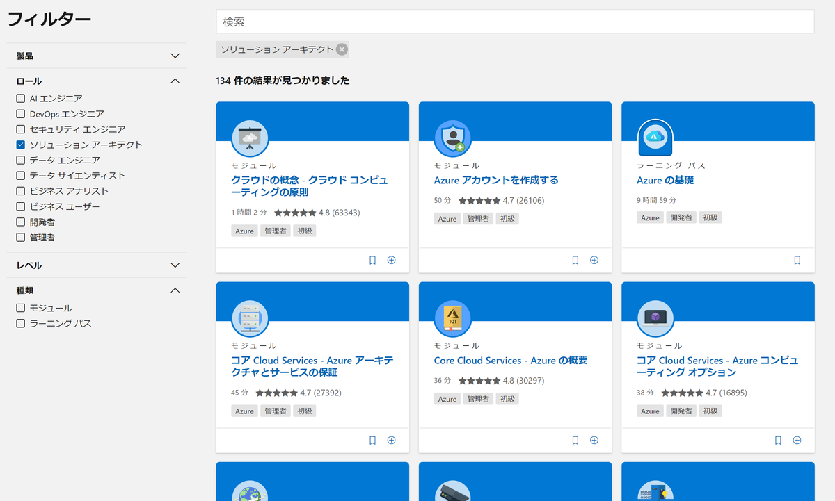The height and width of the screenshot is (501, 835).
Task: Remove the ソリューション アーキテクト filter chip
Action: point(341,49)
